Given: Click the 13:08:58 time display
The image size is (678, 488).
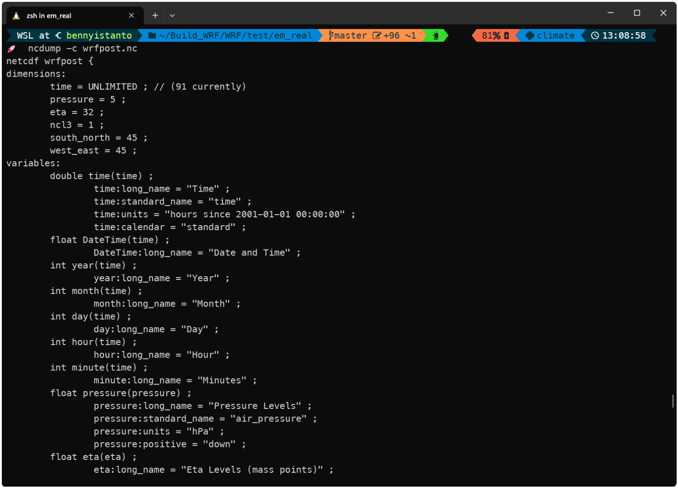Looking at the screenshot, I should (622, 35).
